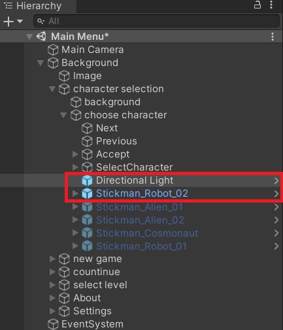Click the prefab cube icon of Stickman_Robot_02
Image resolution: width=283 pixels, height=330 pixels.
click(x=87, y=193)
